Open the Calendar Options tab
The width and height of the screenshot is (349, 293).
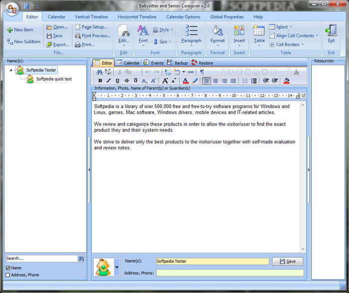[x=183, y=17]
